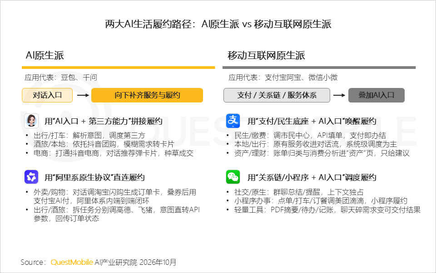Click bullet 轻量工具：PDF摘要/待办/记账

coord(327,210)
